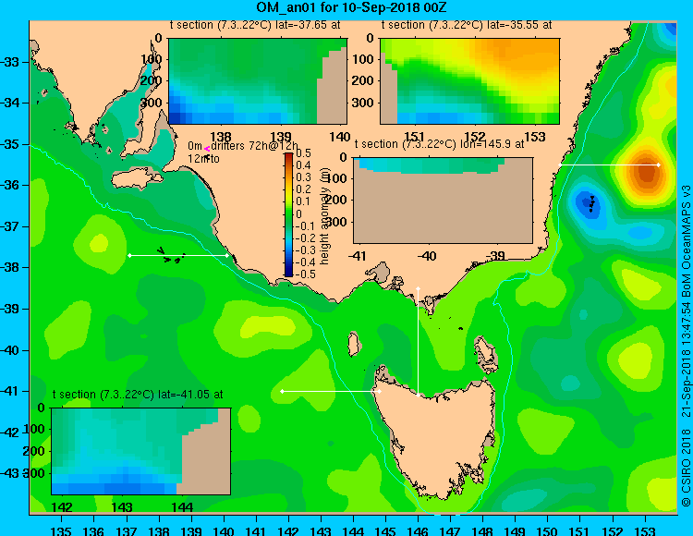Click coastal endpoint of the lat -37.65 line
The width and height of the screenshot is (693, 536).
[x=227, y=255]
